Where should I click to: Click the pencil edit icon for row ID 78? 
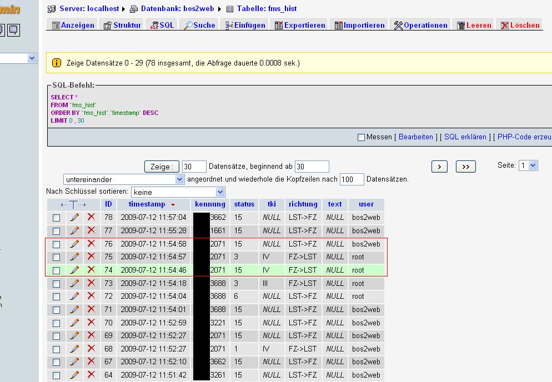74,218
